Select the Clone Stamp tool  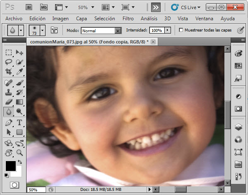(x=9, y=92)
